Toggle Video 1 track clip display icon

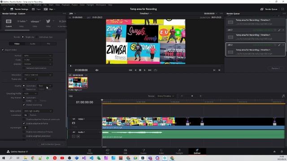74,123
